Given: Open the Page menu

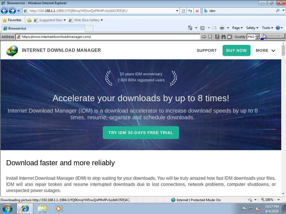Looking at the screenshot, I should click(237, 28).
